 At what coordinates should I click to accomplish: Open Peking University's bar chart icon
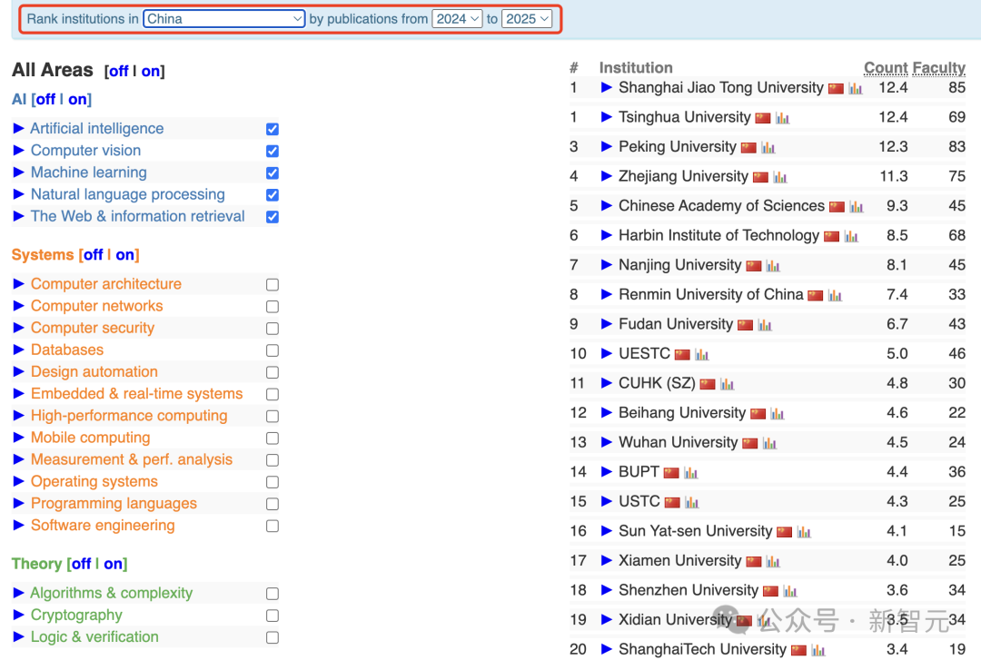(768, 148)
